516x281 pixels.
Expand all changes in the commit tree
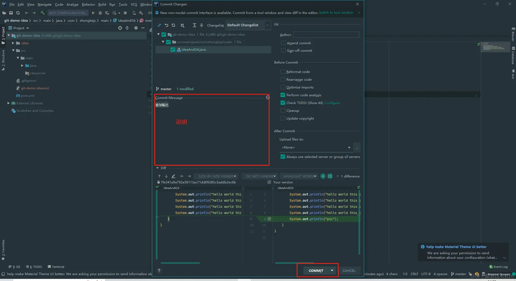coord(194,25)
